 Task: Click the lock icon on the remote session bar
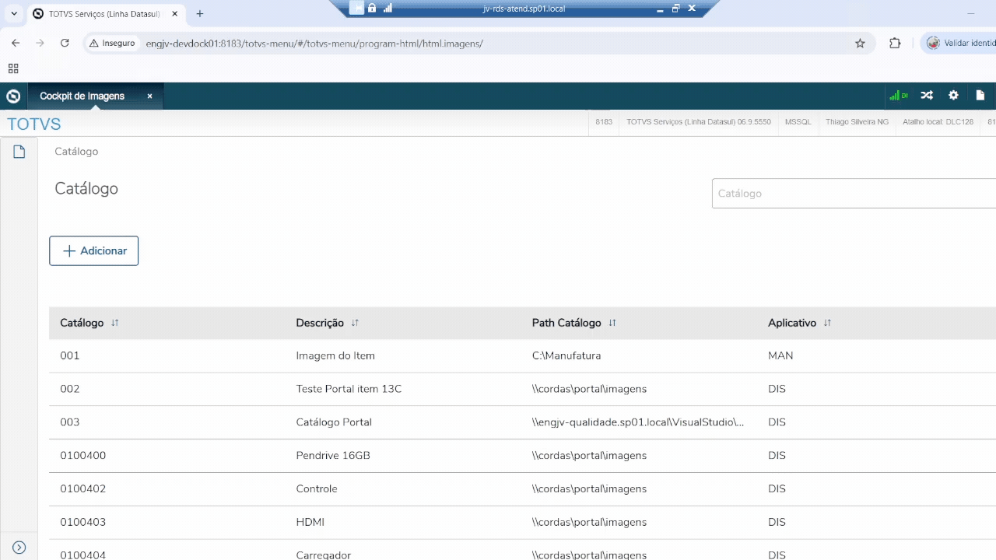(372, 8)
